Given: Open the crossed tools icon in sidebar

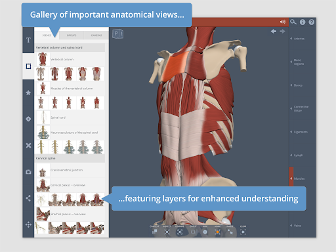Looking at the screenshot, I should pos(28,146).
